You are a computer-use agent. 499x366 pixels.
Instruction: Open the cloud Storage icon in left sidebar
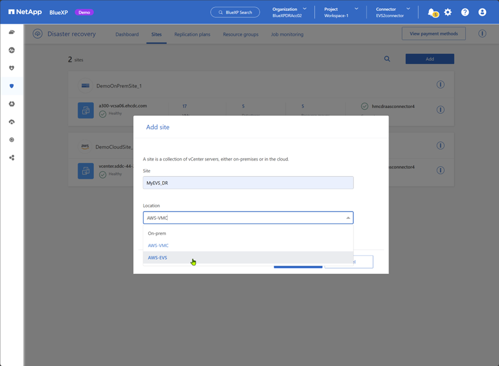point(12,31)
